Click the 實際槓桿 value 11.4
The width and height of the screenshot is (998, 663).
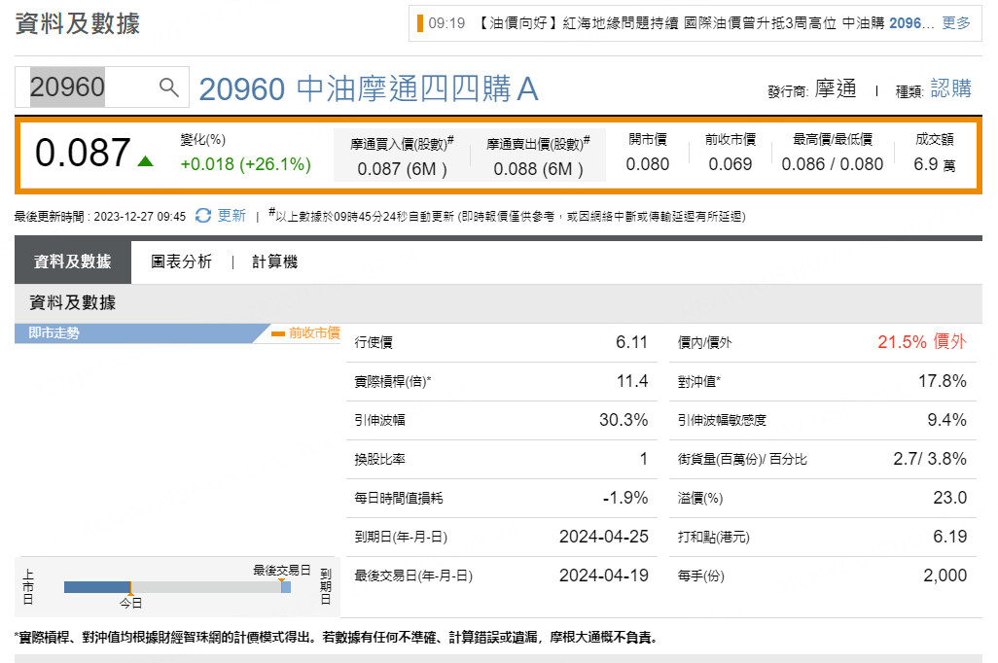(632, 381)
